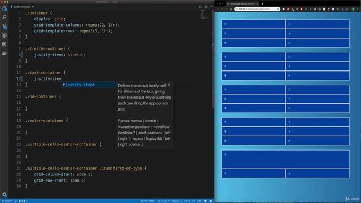Split the editor with the split icon
361x203 pixels.
pyautogui.click(x=206, y=7)
